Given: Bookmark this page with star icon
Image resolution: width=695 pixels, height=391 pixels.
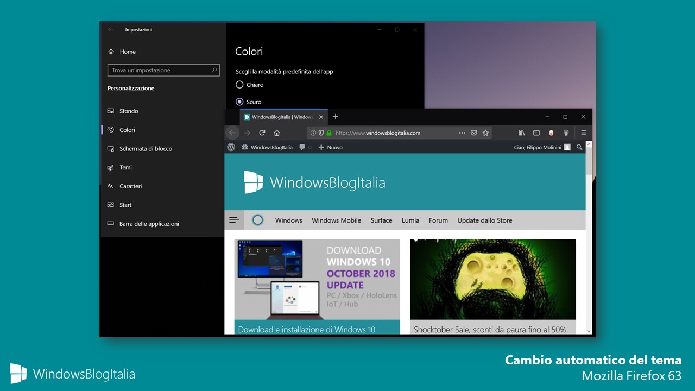Looking at the screenshot, I should [x=486, y=133].
